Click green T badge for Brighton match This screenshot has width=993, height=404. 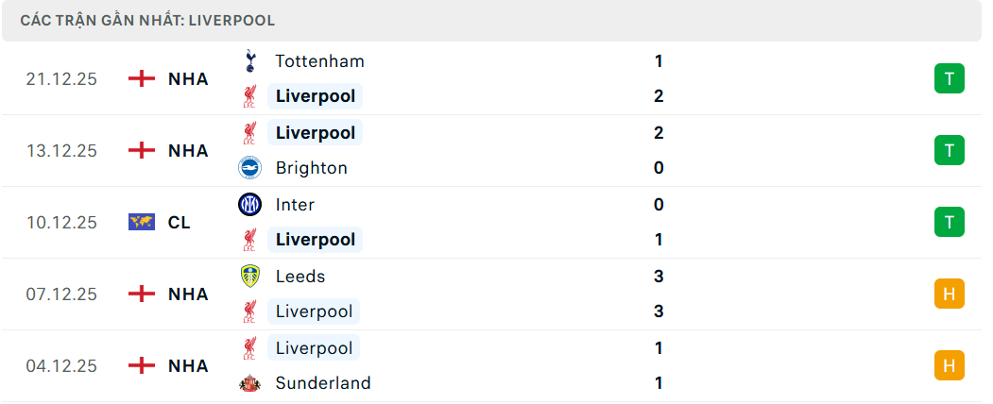[x=949, y=150]
